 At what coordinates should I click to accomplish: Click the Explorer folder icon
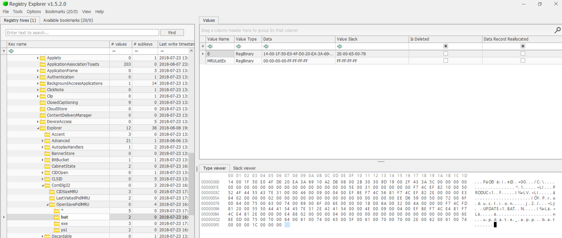(43, 128)
